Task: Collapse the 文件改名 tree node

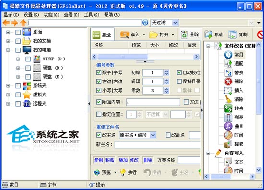Action: point(208,46)
